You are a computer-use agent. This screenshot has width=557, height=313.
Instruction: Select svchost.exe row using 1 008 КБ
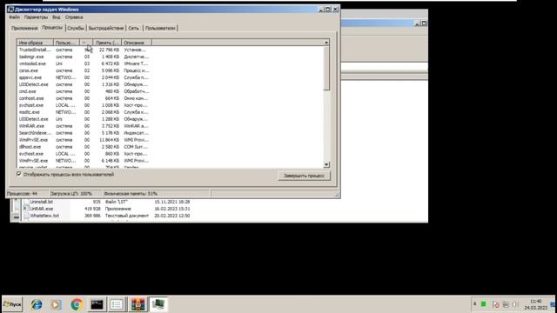pos(171,105)
